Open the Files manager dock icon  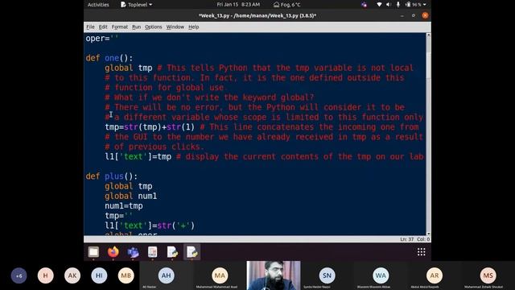[x=93, y=252]
